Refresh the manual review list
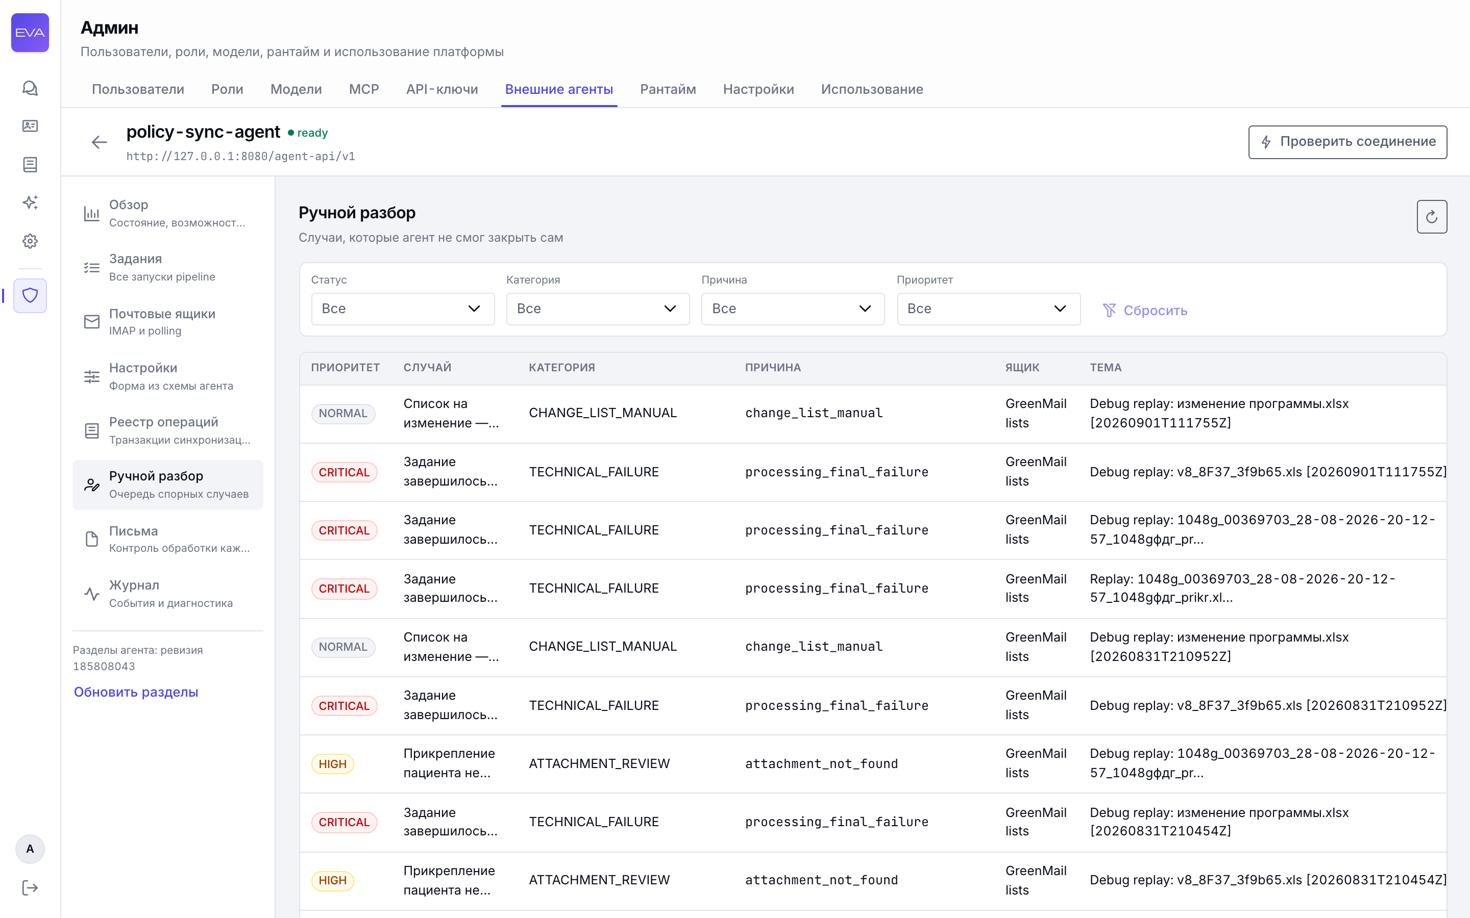This screenshot has height=918, width=1470. tap(1432, 217)
